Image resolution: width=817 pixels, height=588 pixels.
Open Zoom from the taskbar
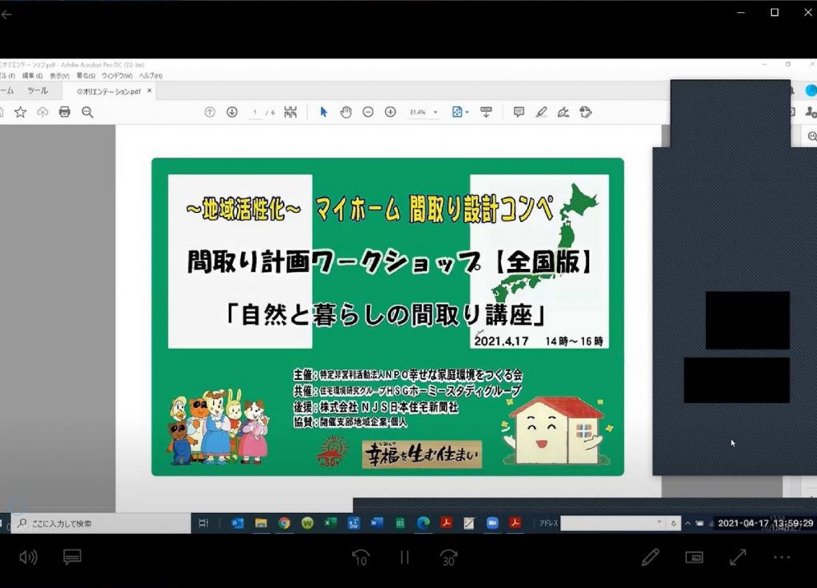(x=492, y=523)
